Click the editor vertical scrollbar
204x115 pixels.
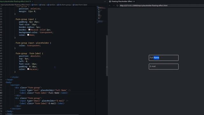pyautogui.click(x=107, y=55)
